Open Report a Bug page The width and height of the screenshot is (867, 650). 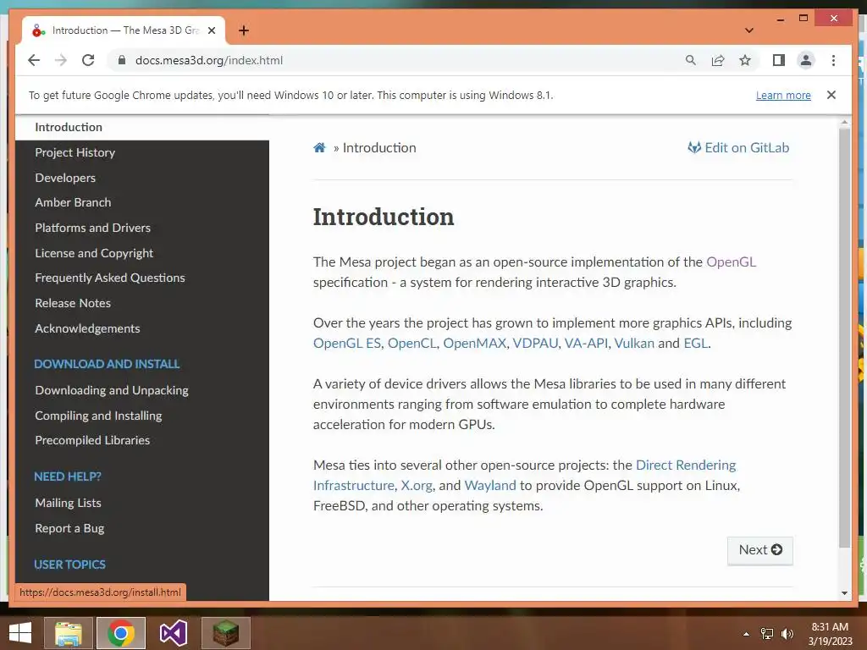[69, 528]
